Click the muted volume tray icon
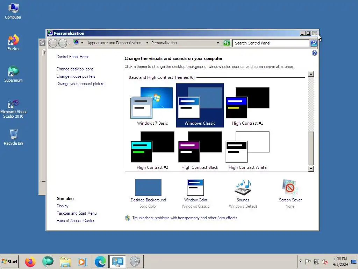 324,261
